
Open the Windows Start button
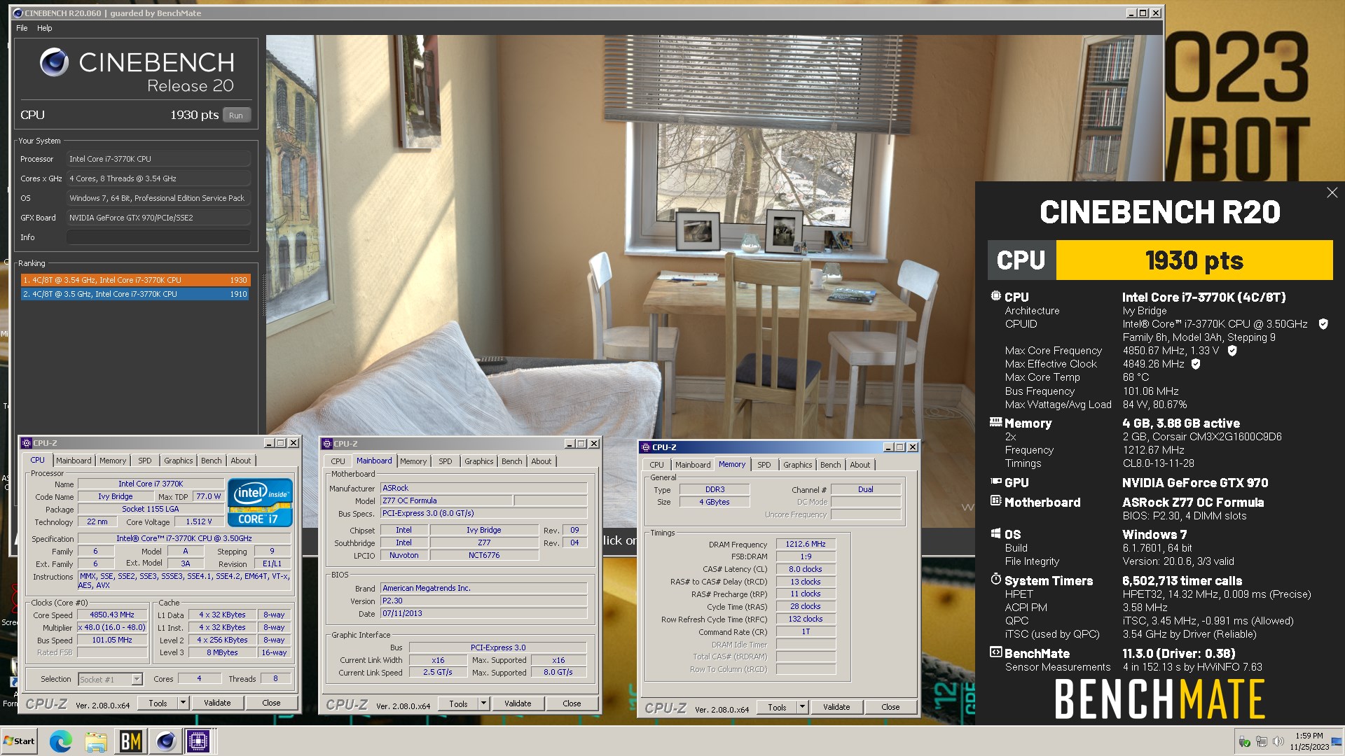[20, 741]
